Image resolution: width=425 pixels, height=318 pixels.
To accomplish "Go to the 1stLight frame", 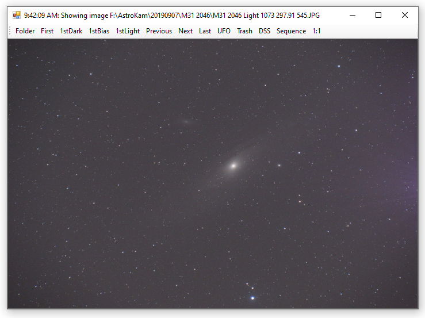I will 128,31.
